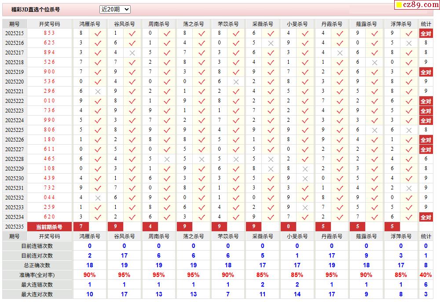Click 全对 badge in row 2025224

pos(426,120)
